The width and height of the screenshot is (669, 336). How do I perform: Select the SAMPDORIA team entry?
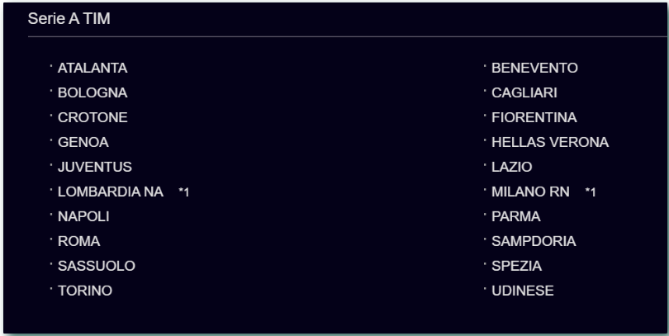click(x=534, y=241)
